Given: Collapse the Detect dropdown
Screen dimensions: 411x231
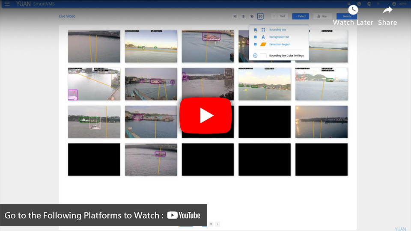Looking at the screenshot, I should click(x=300, y=16).
